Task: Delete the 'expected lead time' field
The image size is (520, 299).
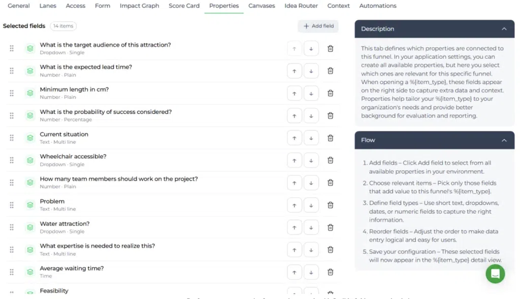Action: click(x=330, y=71)
